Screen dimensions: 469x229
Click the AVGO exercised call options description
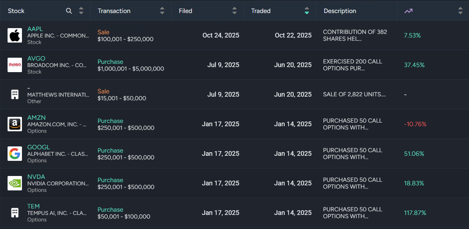pyautogui.click(x=352, y=65)
